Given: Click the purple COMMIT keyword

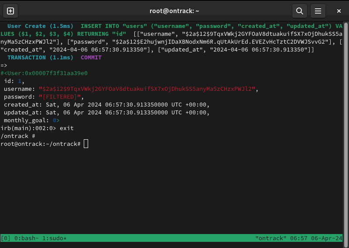Looking at the screenshot, I should coord(91,58).
